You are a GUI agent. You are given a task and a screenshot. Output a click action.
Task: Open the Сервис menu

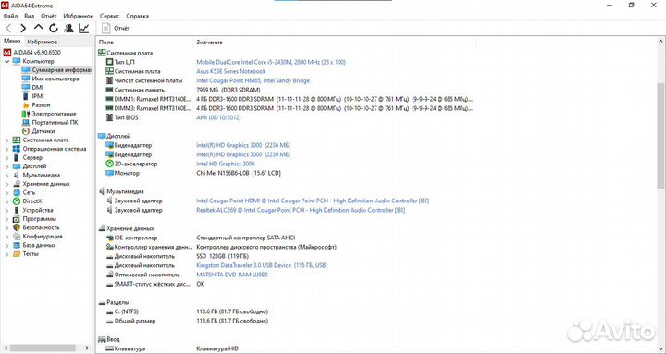[109, 16]
